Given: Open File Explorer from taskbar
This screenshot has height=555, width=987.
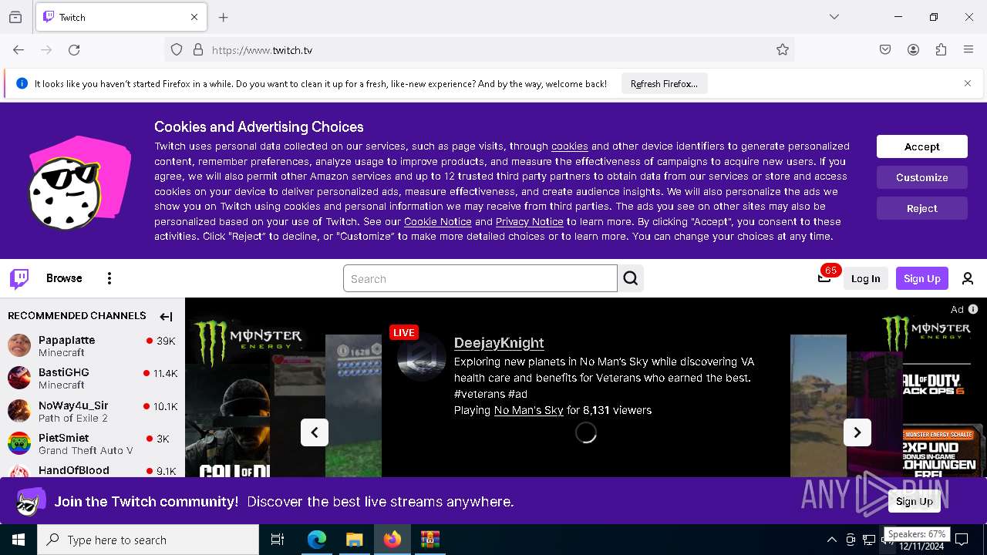Looking at the screenshot, I should pos(354,540).
